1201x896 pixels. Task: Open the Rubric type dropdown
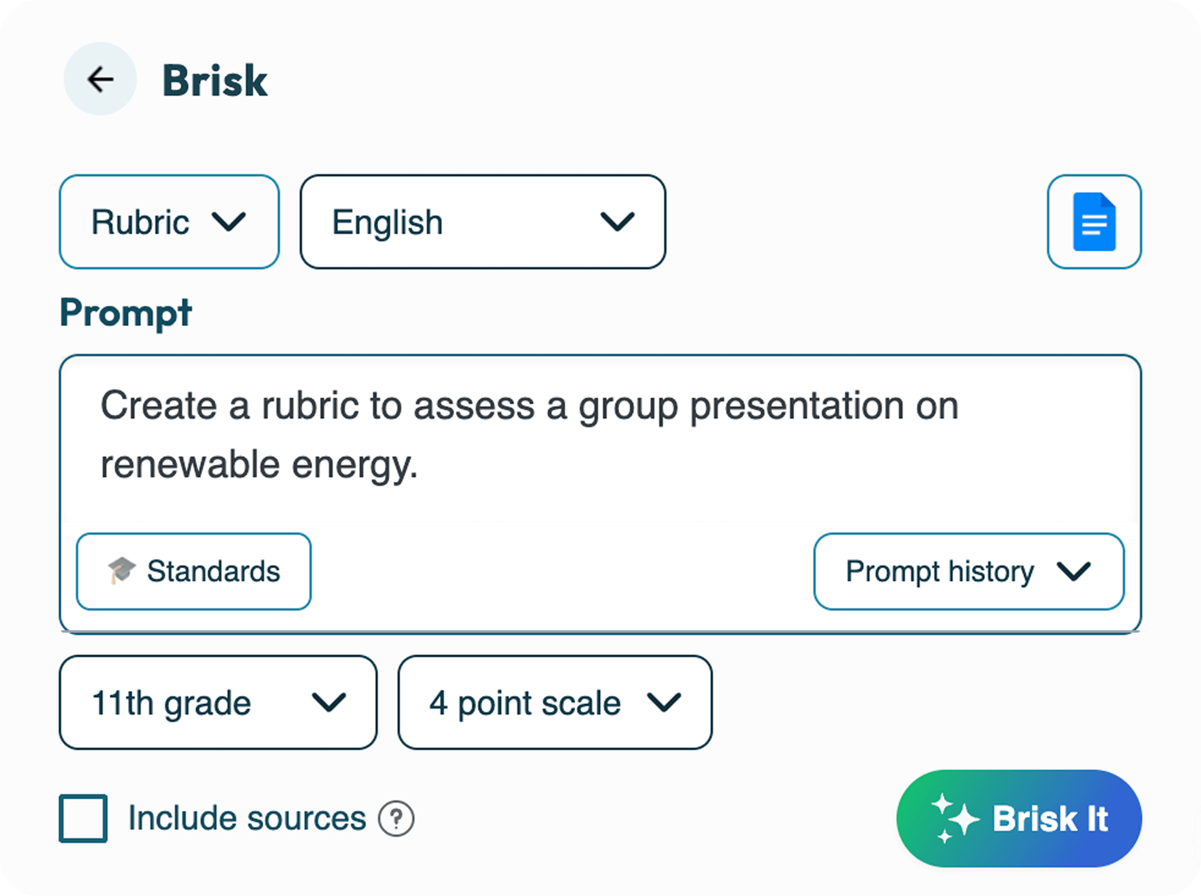pyautogui.click(x=169, y=222)
